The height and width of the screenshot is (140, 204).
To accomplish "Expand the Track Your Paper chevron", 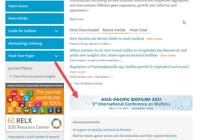I will coord(56,56).
